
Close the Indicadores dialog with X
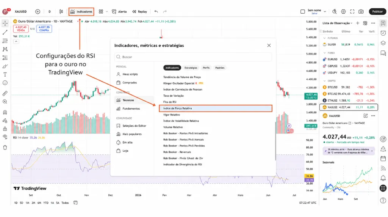click(x=269, y=45)
